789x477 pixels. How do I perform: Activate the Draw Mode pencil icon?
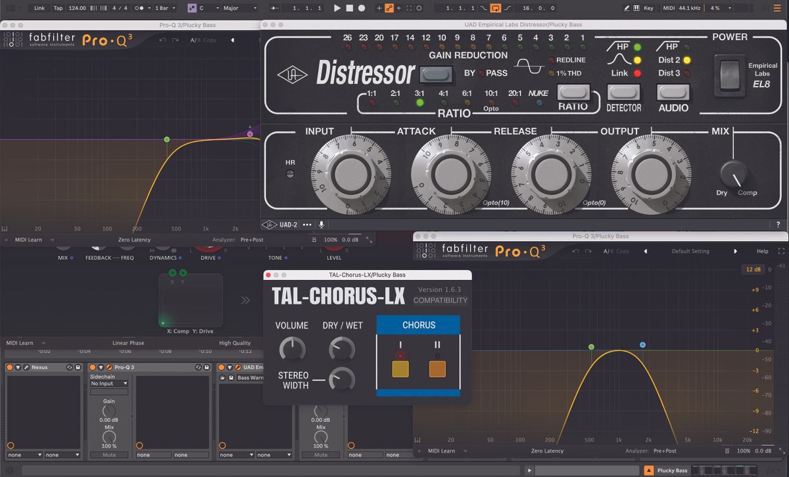coord(627,8)
